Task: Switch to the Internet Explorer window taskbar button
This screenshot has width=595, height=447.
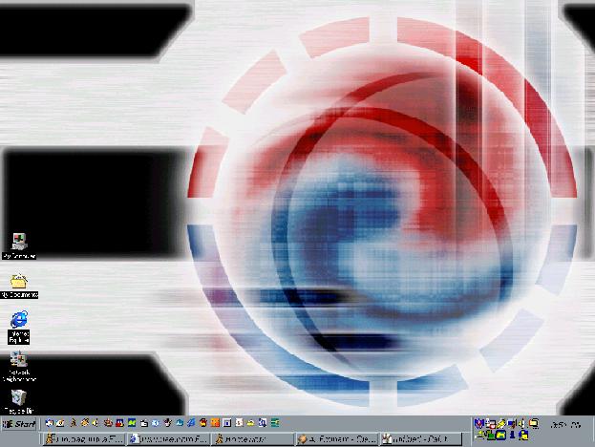Action: click(x=168, y=439)
